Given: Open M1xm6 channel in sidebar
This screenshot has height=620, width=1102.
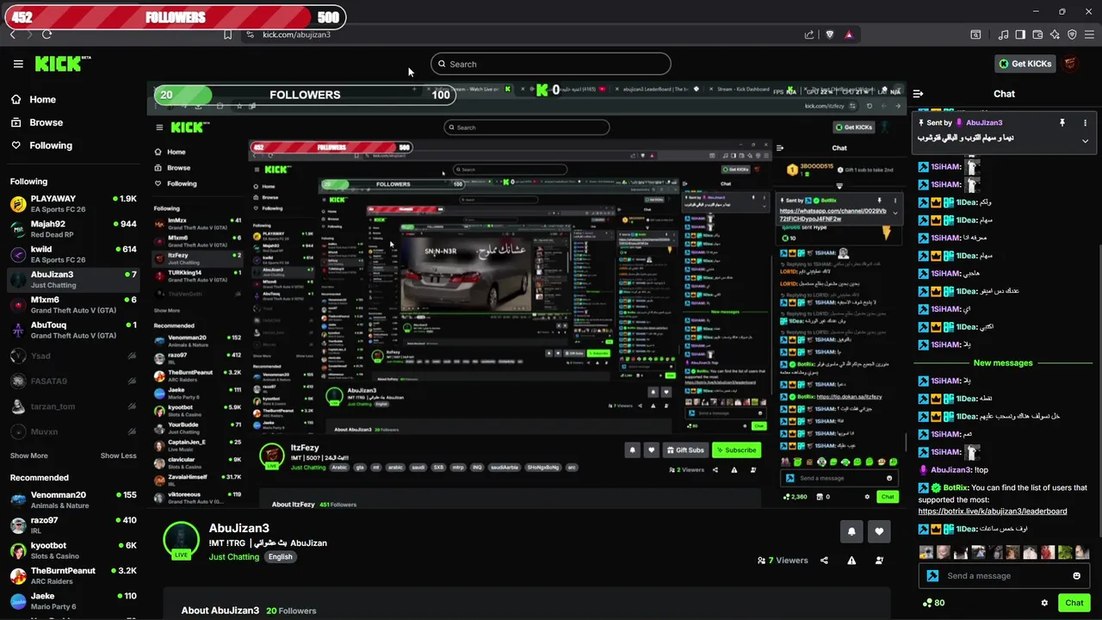Looking at the screenshot, I should [x=73, y=304].
